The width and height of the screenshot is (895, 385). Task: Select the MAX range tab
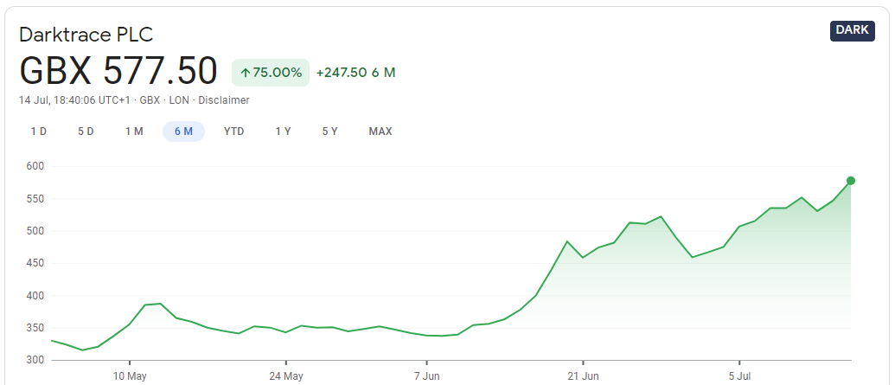click(x=380, y=132)
